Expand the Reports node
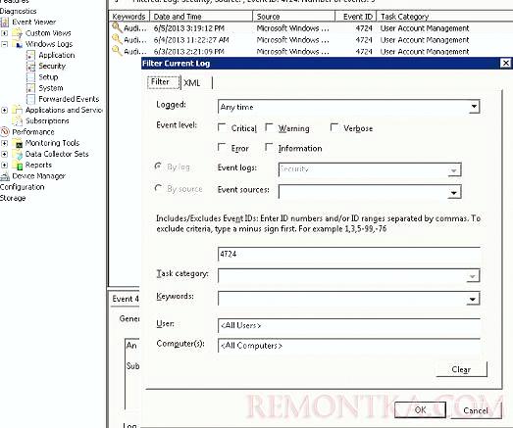 tap(4, 165)
